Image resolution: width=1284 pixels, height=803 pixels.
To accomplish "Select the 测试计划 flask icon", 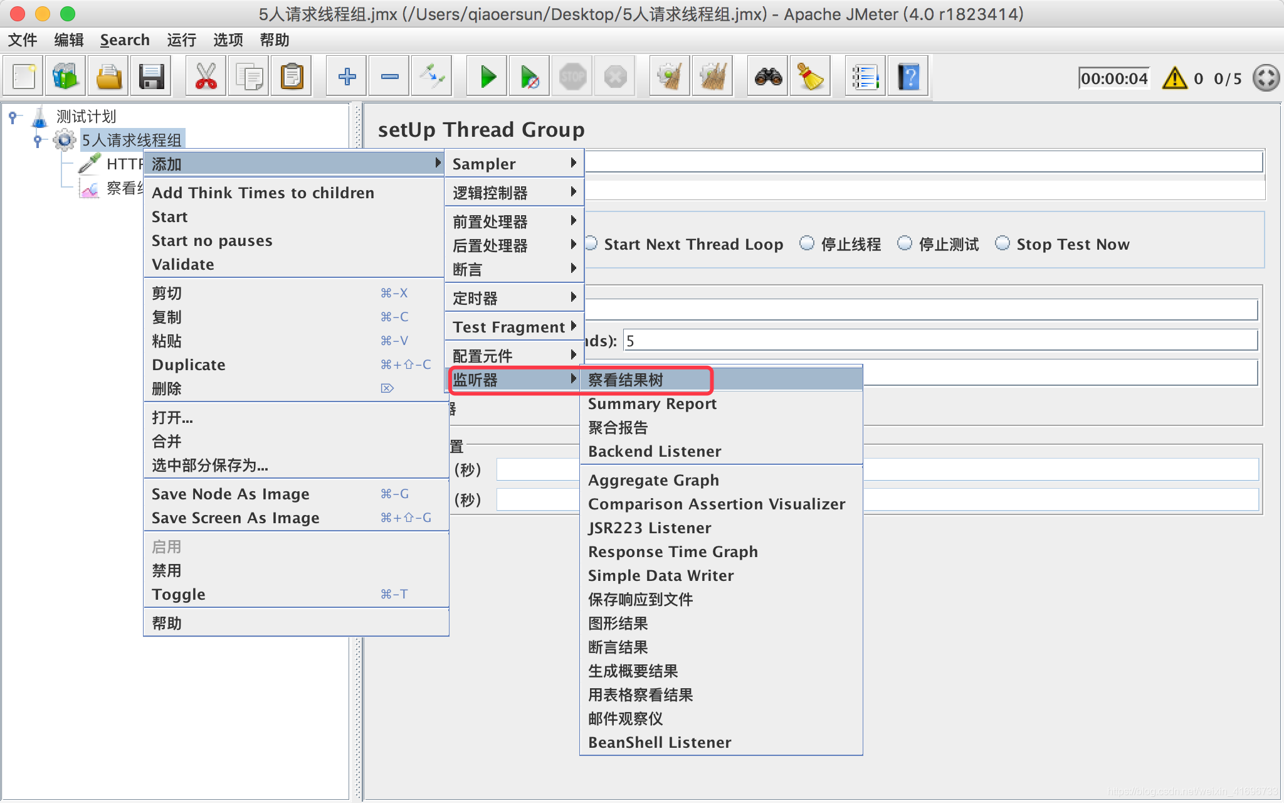I will coord(39,117).
